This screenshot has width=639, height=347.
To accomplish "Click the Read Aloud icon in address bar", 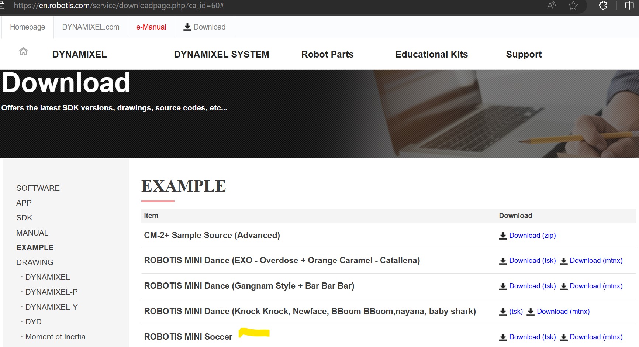I will click(551, 6).
